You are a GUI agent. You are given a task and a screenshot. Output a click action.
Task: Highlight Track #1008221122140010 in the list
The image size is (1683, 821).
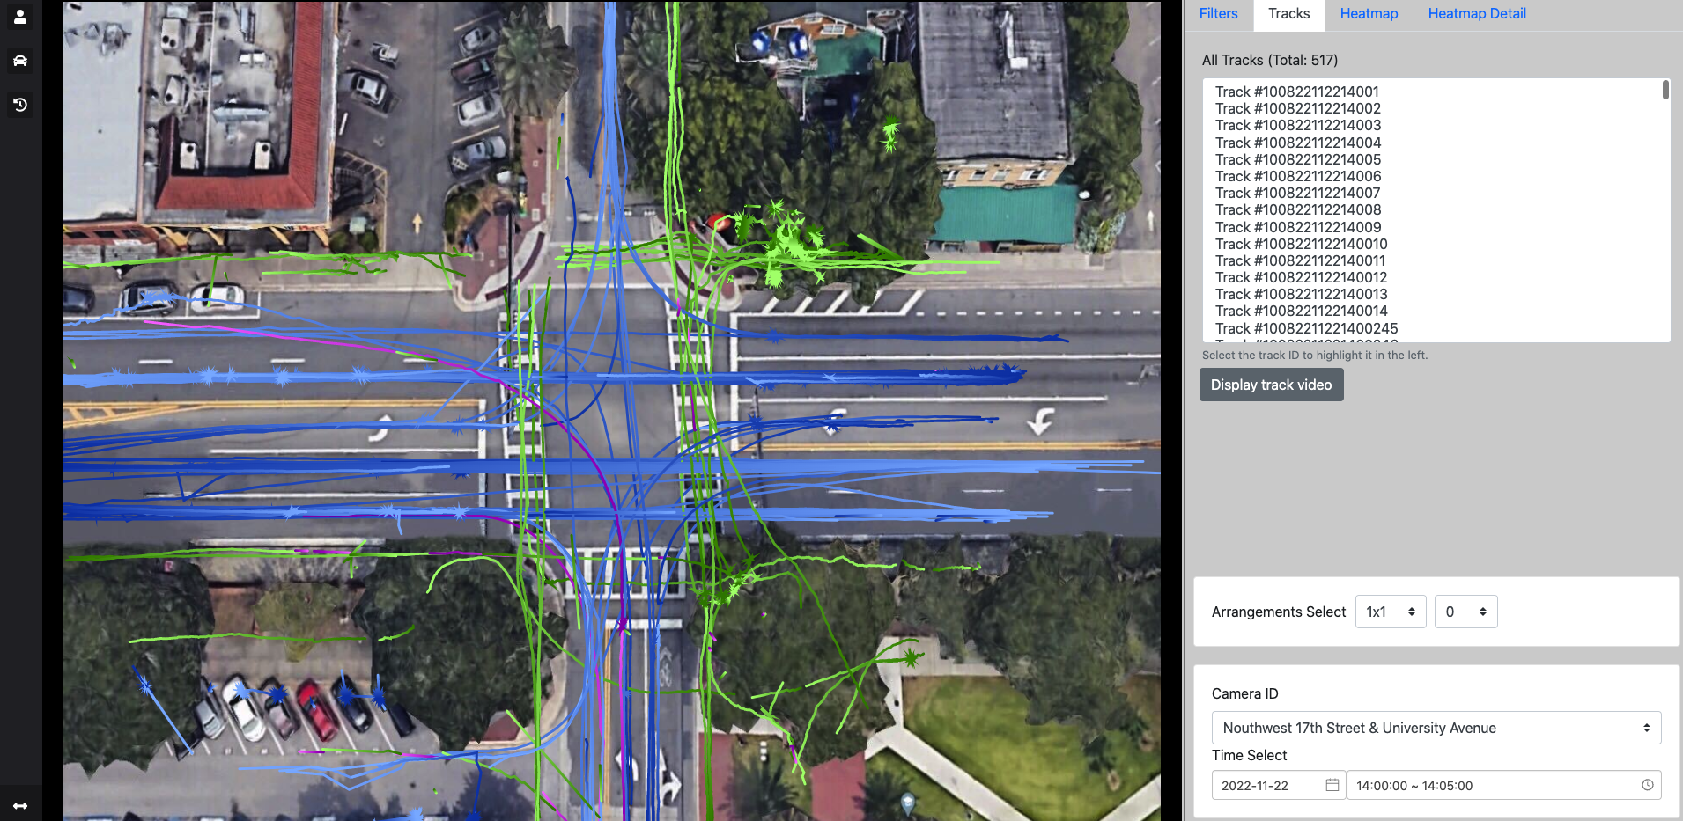pyautogui.click(x=1301, y=244)
